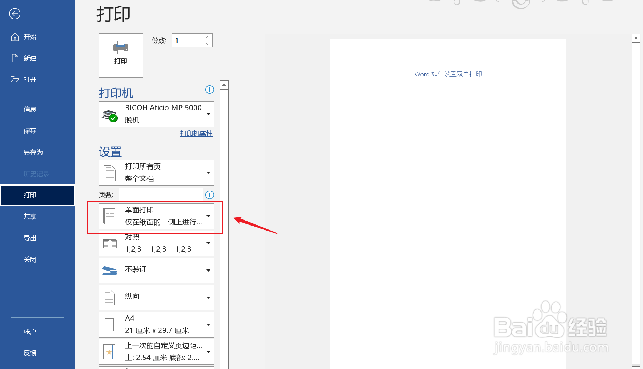This screenshot has height=369, width=643.
Task: Open the 上一次的自定义页边距 margins dropdown
Action: point(156,352)
